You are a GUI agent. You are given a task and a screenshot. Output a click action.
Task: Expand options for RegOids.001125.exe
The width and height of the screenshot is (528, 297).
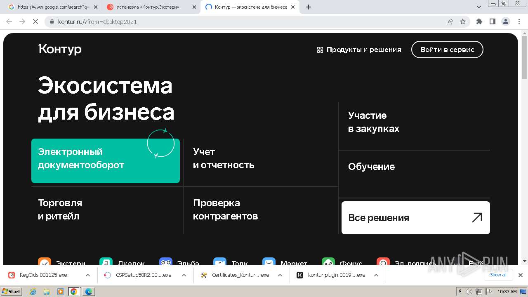click(x=88, y=275)
